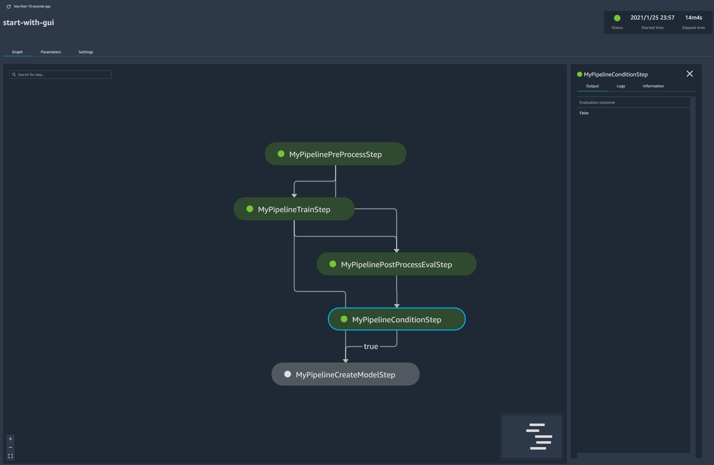Click the 'False' evaluation outcome value
The height and width of the screenshot is (465, 714).
(584, 113)
